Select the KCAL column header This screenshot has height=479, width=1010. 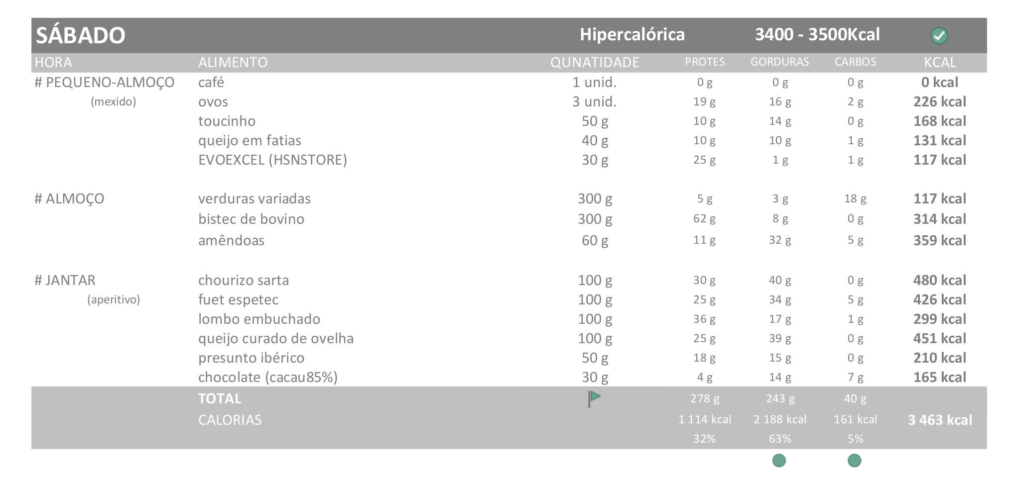point(940,62)
